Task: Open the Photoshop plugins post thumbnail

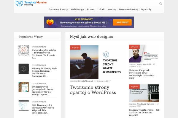Action: pyautogui.click(x=24, y=105)
